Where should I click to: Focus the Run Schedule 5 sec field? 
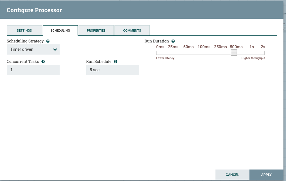tap(113, 70)
